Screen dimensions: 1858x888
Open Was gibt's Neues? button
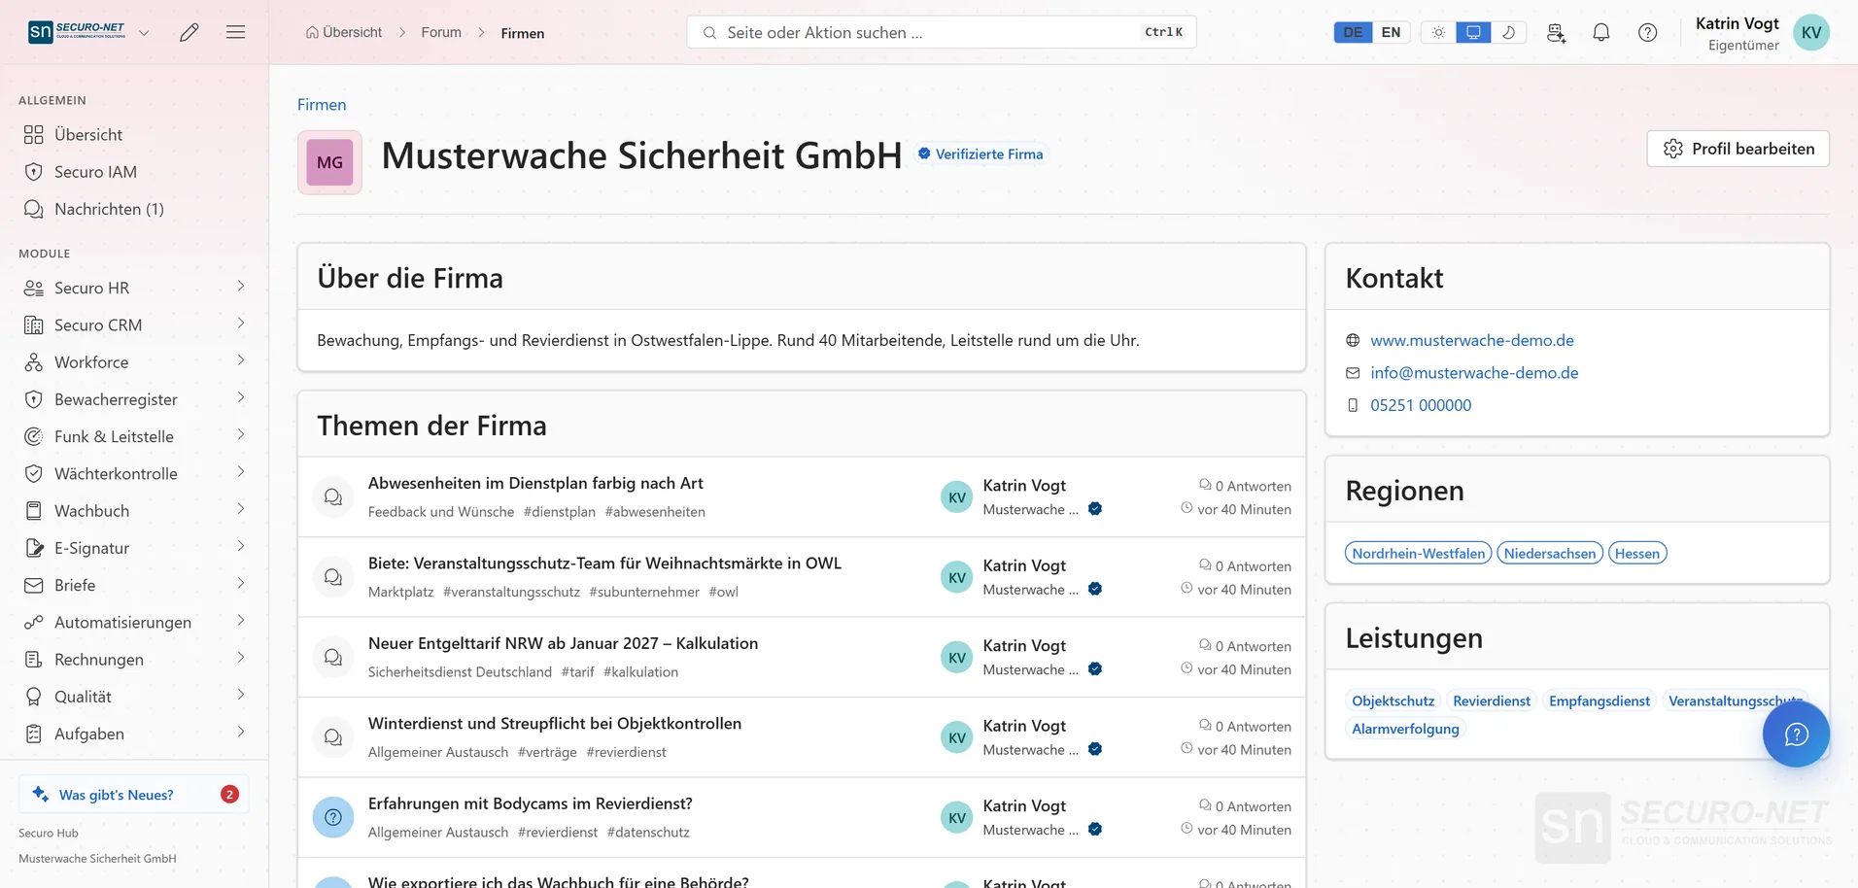[134, 795]
